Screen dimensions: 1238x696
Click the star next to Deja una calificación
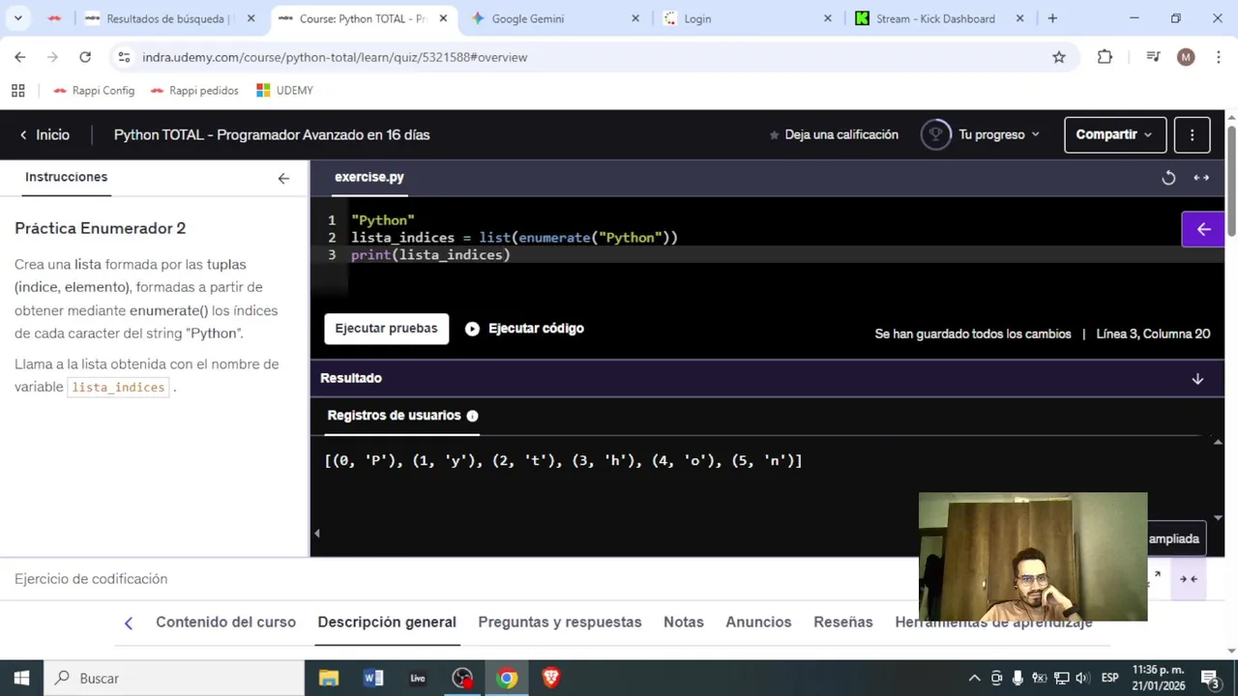(x=774, y=135)
